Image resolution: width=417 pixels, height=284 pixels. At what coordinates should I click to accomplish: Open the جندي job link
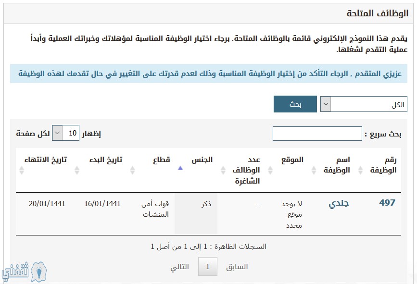[339, 203]
